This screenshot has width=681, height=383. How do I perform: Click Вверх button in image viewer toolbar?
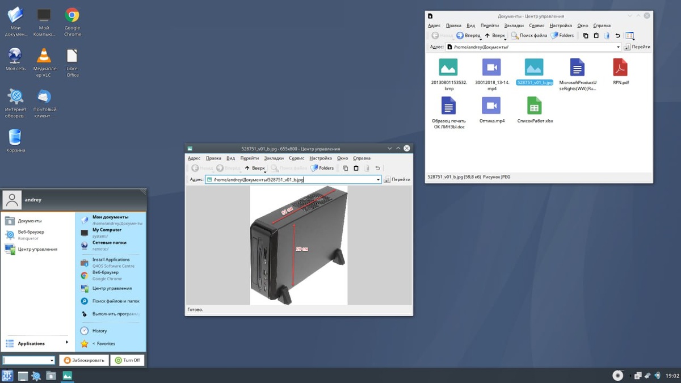coord(255,168)
